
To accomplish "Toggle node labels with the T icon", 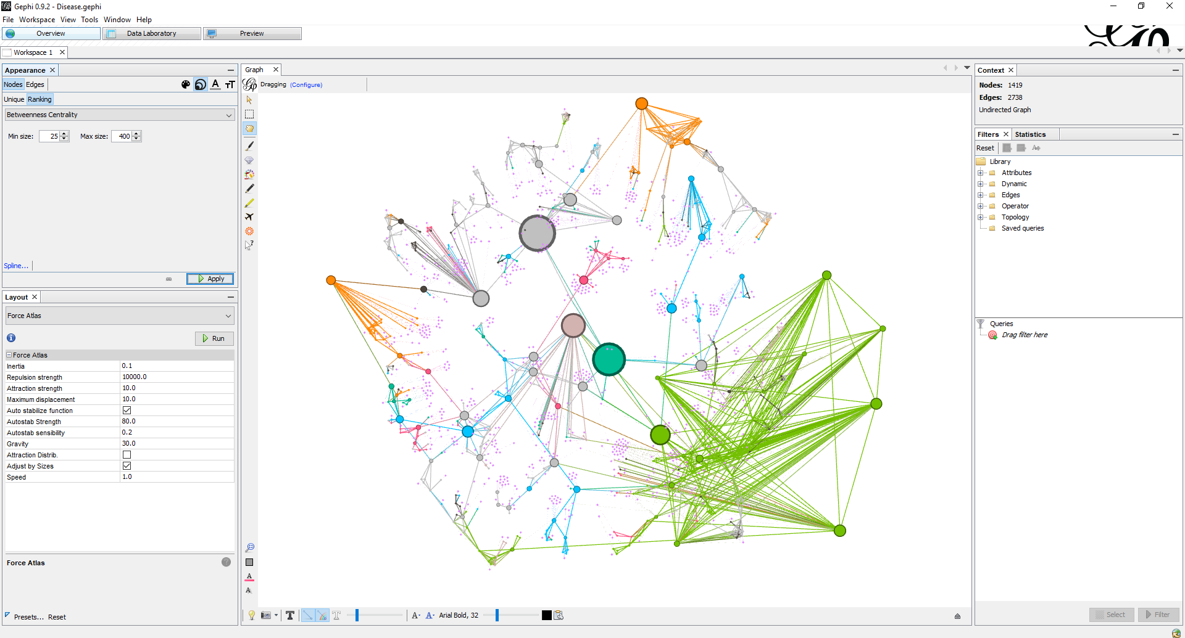I will point(289,615).
